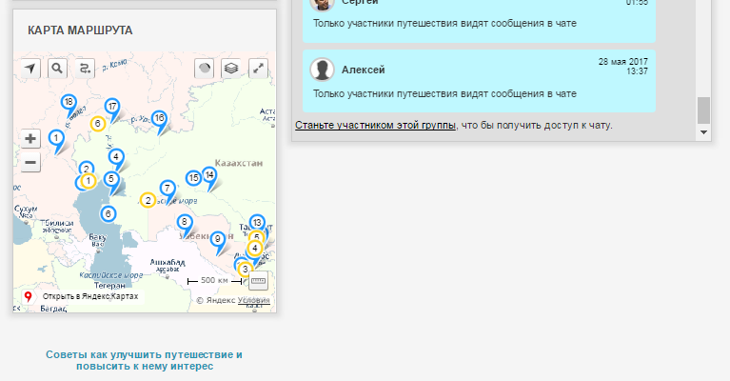This screenshot has height=381, width=730.
Task: Click Алексей's avatar in chat
Action: 325,70
